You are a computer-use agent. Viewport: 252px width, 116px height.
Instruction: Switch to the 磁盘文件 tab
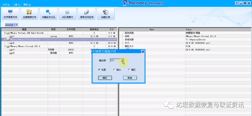pos(12,25)
